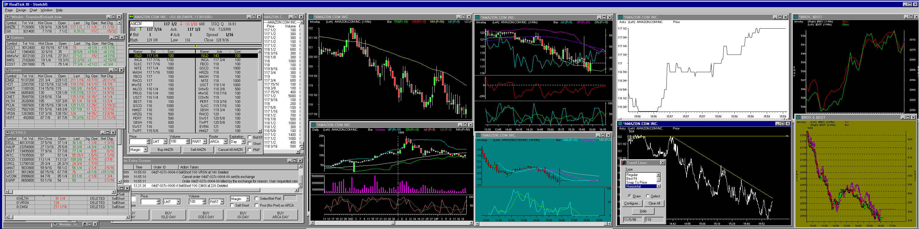Open the Design menu
Screen dimensions: 919x229
(21, 10)
